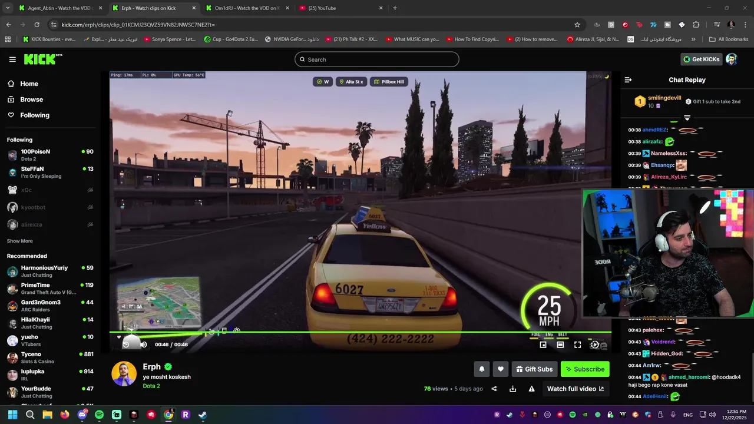Image resolution: width=754 pixels, height=424 pixels.
Task: Open the browser Extensions puzzle icon
Action: tap(696, 25)
